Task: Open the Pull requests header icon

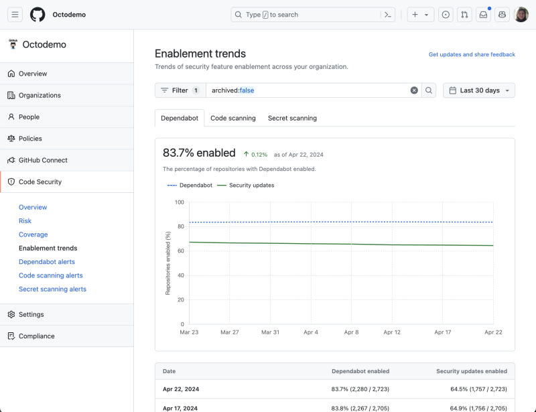Action: point(464,15)
